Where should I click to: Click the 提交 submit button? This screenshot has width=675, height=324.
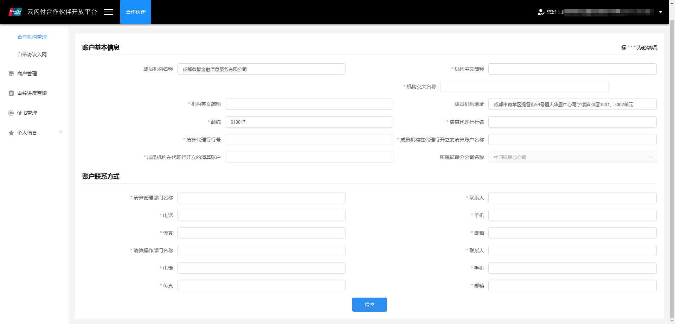coord(369,305)
